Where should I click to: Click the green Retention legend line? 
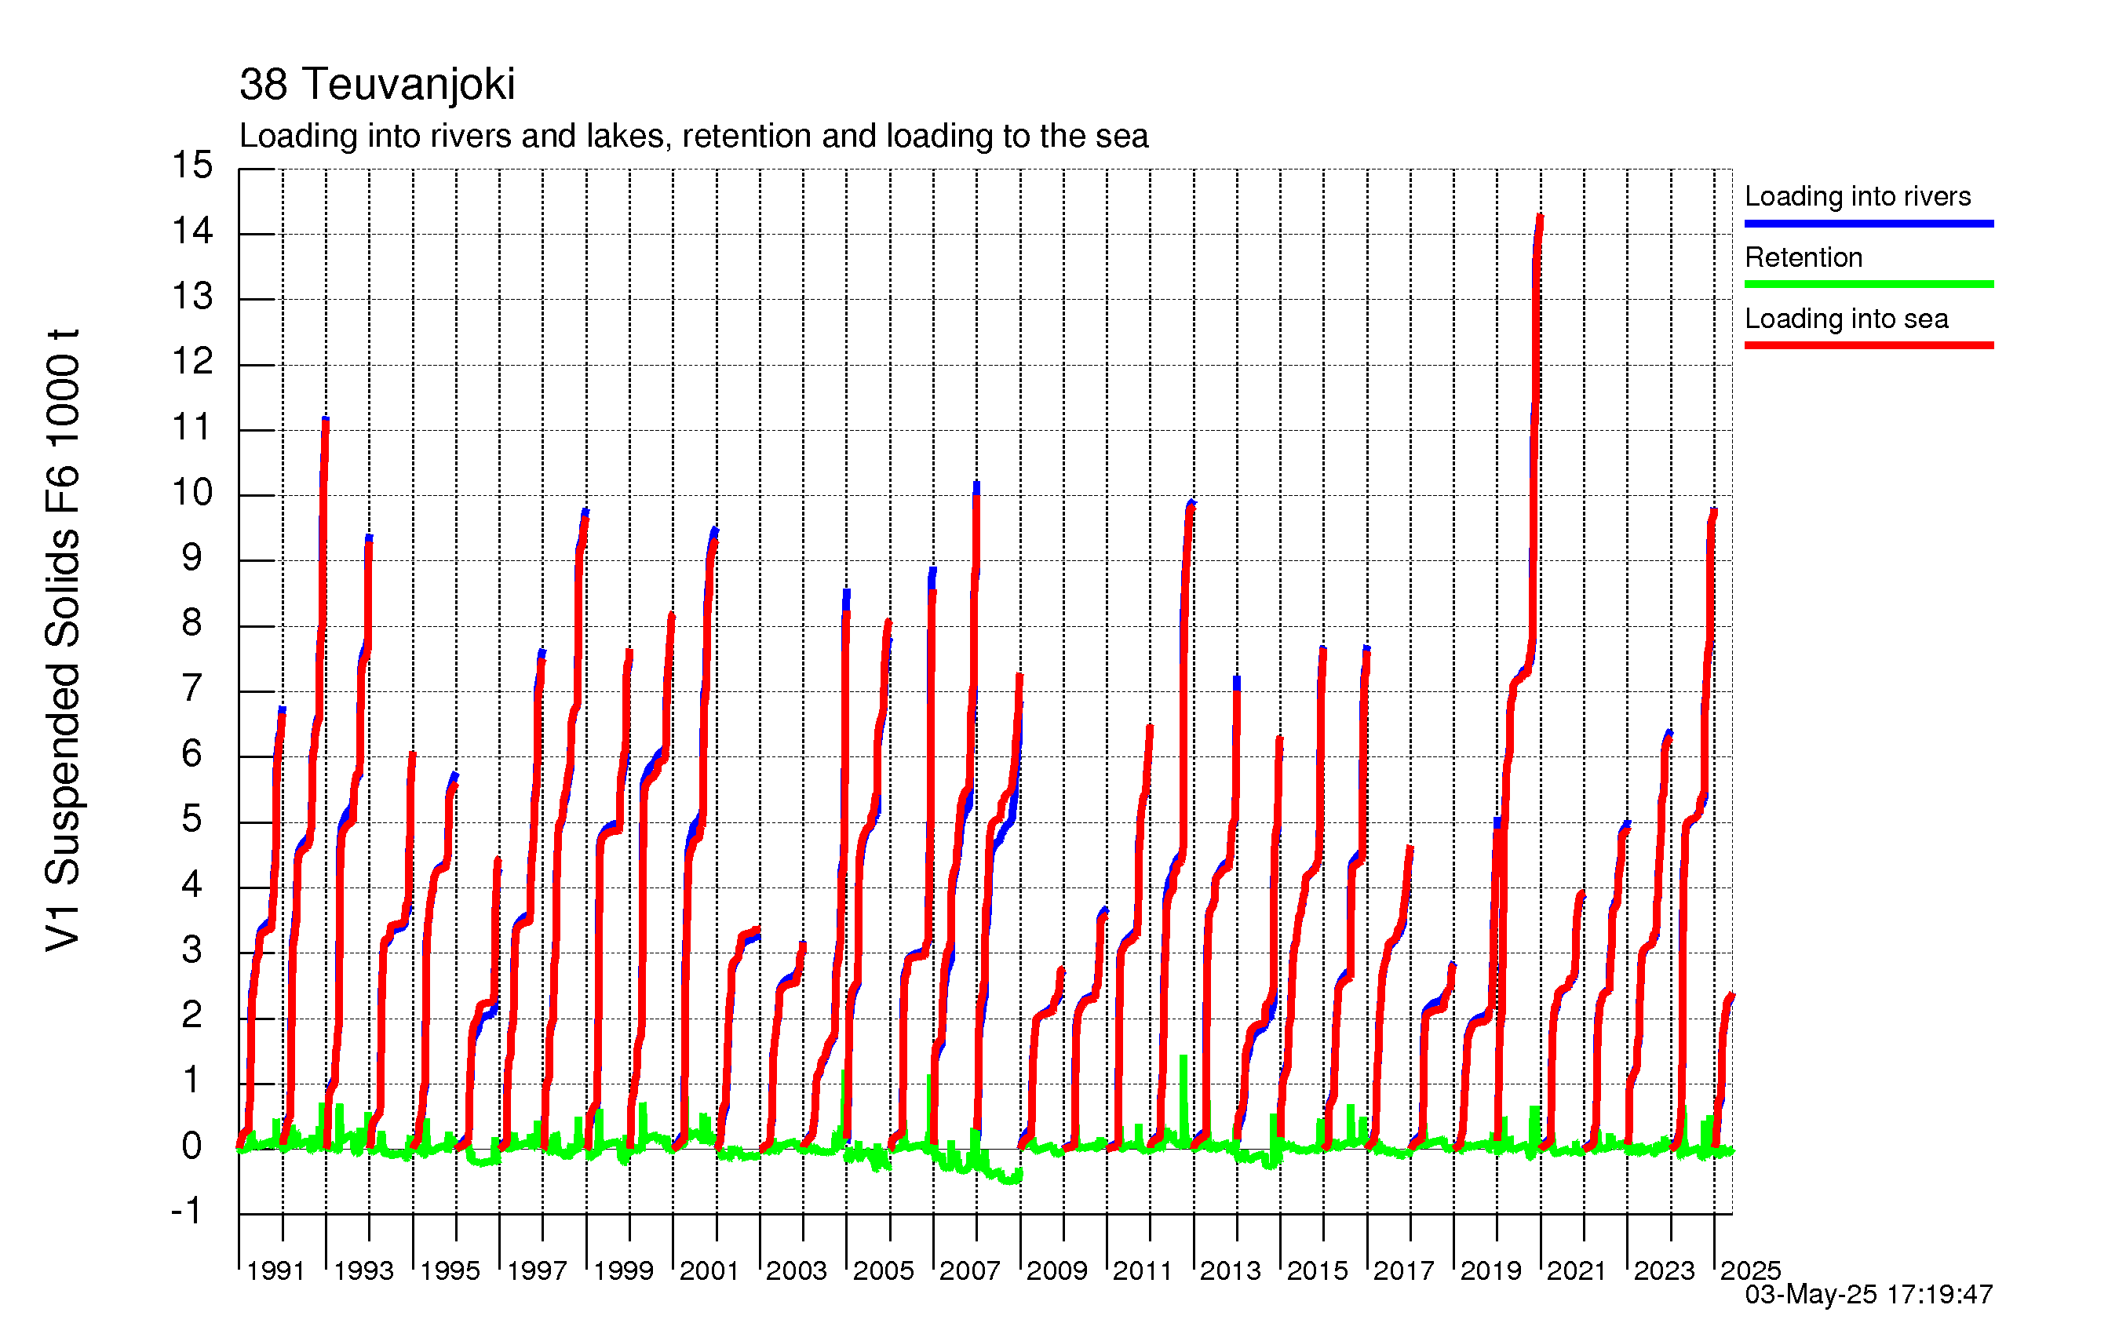[1868, 284]
